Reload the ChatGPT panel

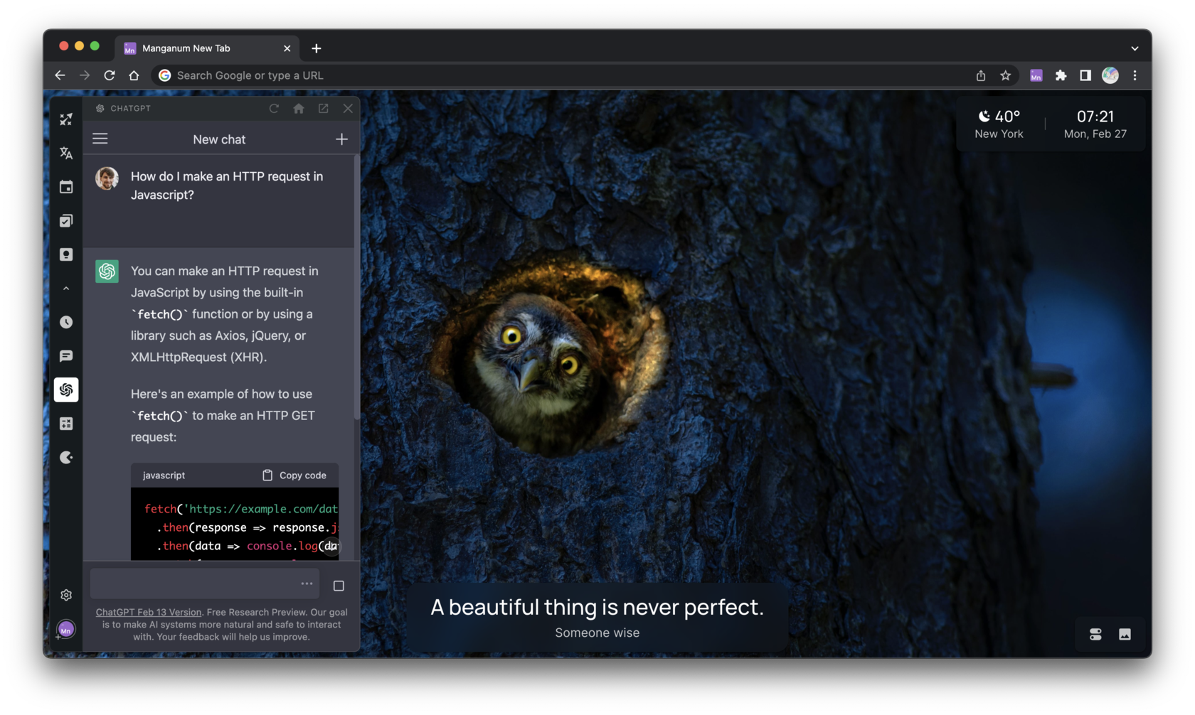tap(274, 108)
